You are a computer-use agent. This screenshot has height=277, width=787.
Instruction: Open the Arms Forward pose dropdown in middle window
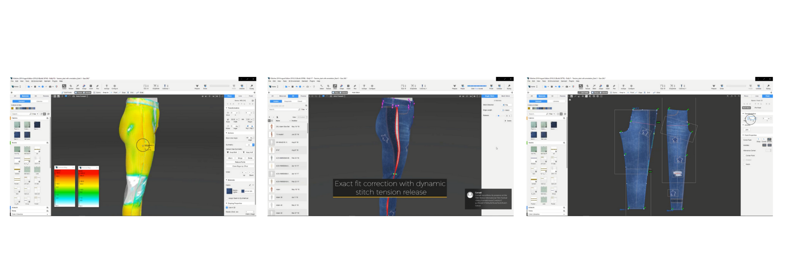tap(339, 96)
